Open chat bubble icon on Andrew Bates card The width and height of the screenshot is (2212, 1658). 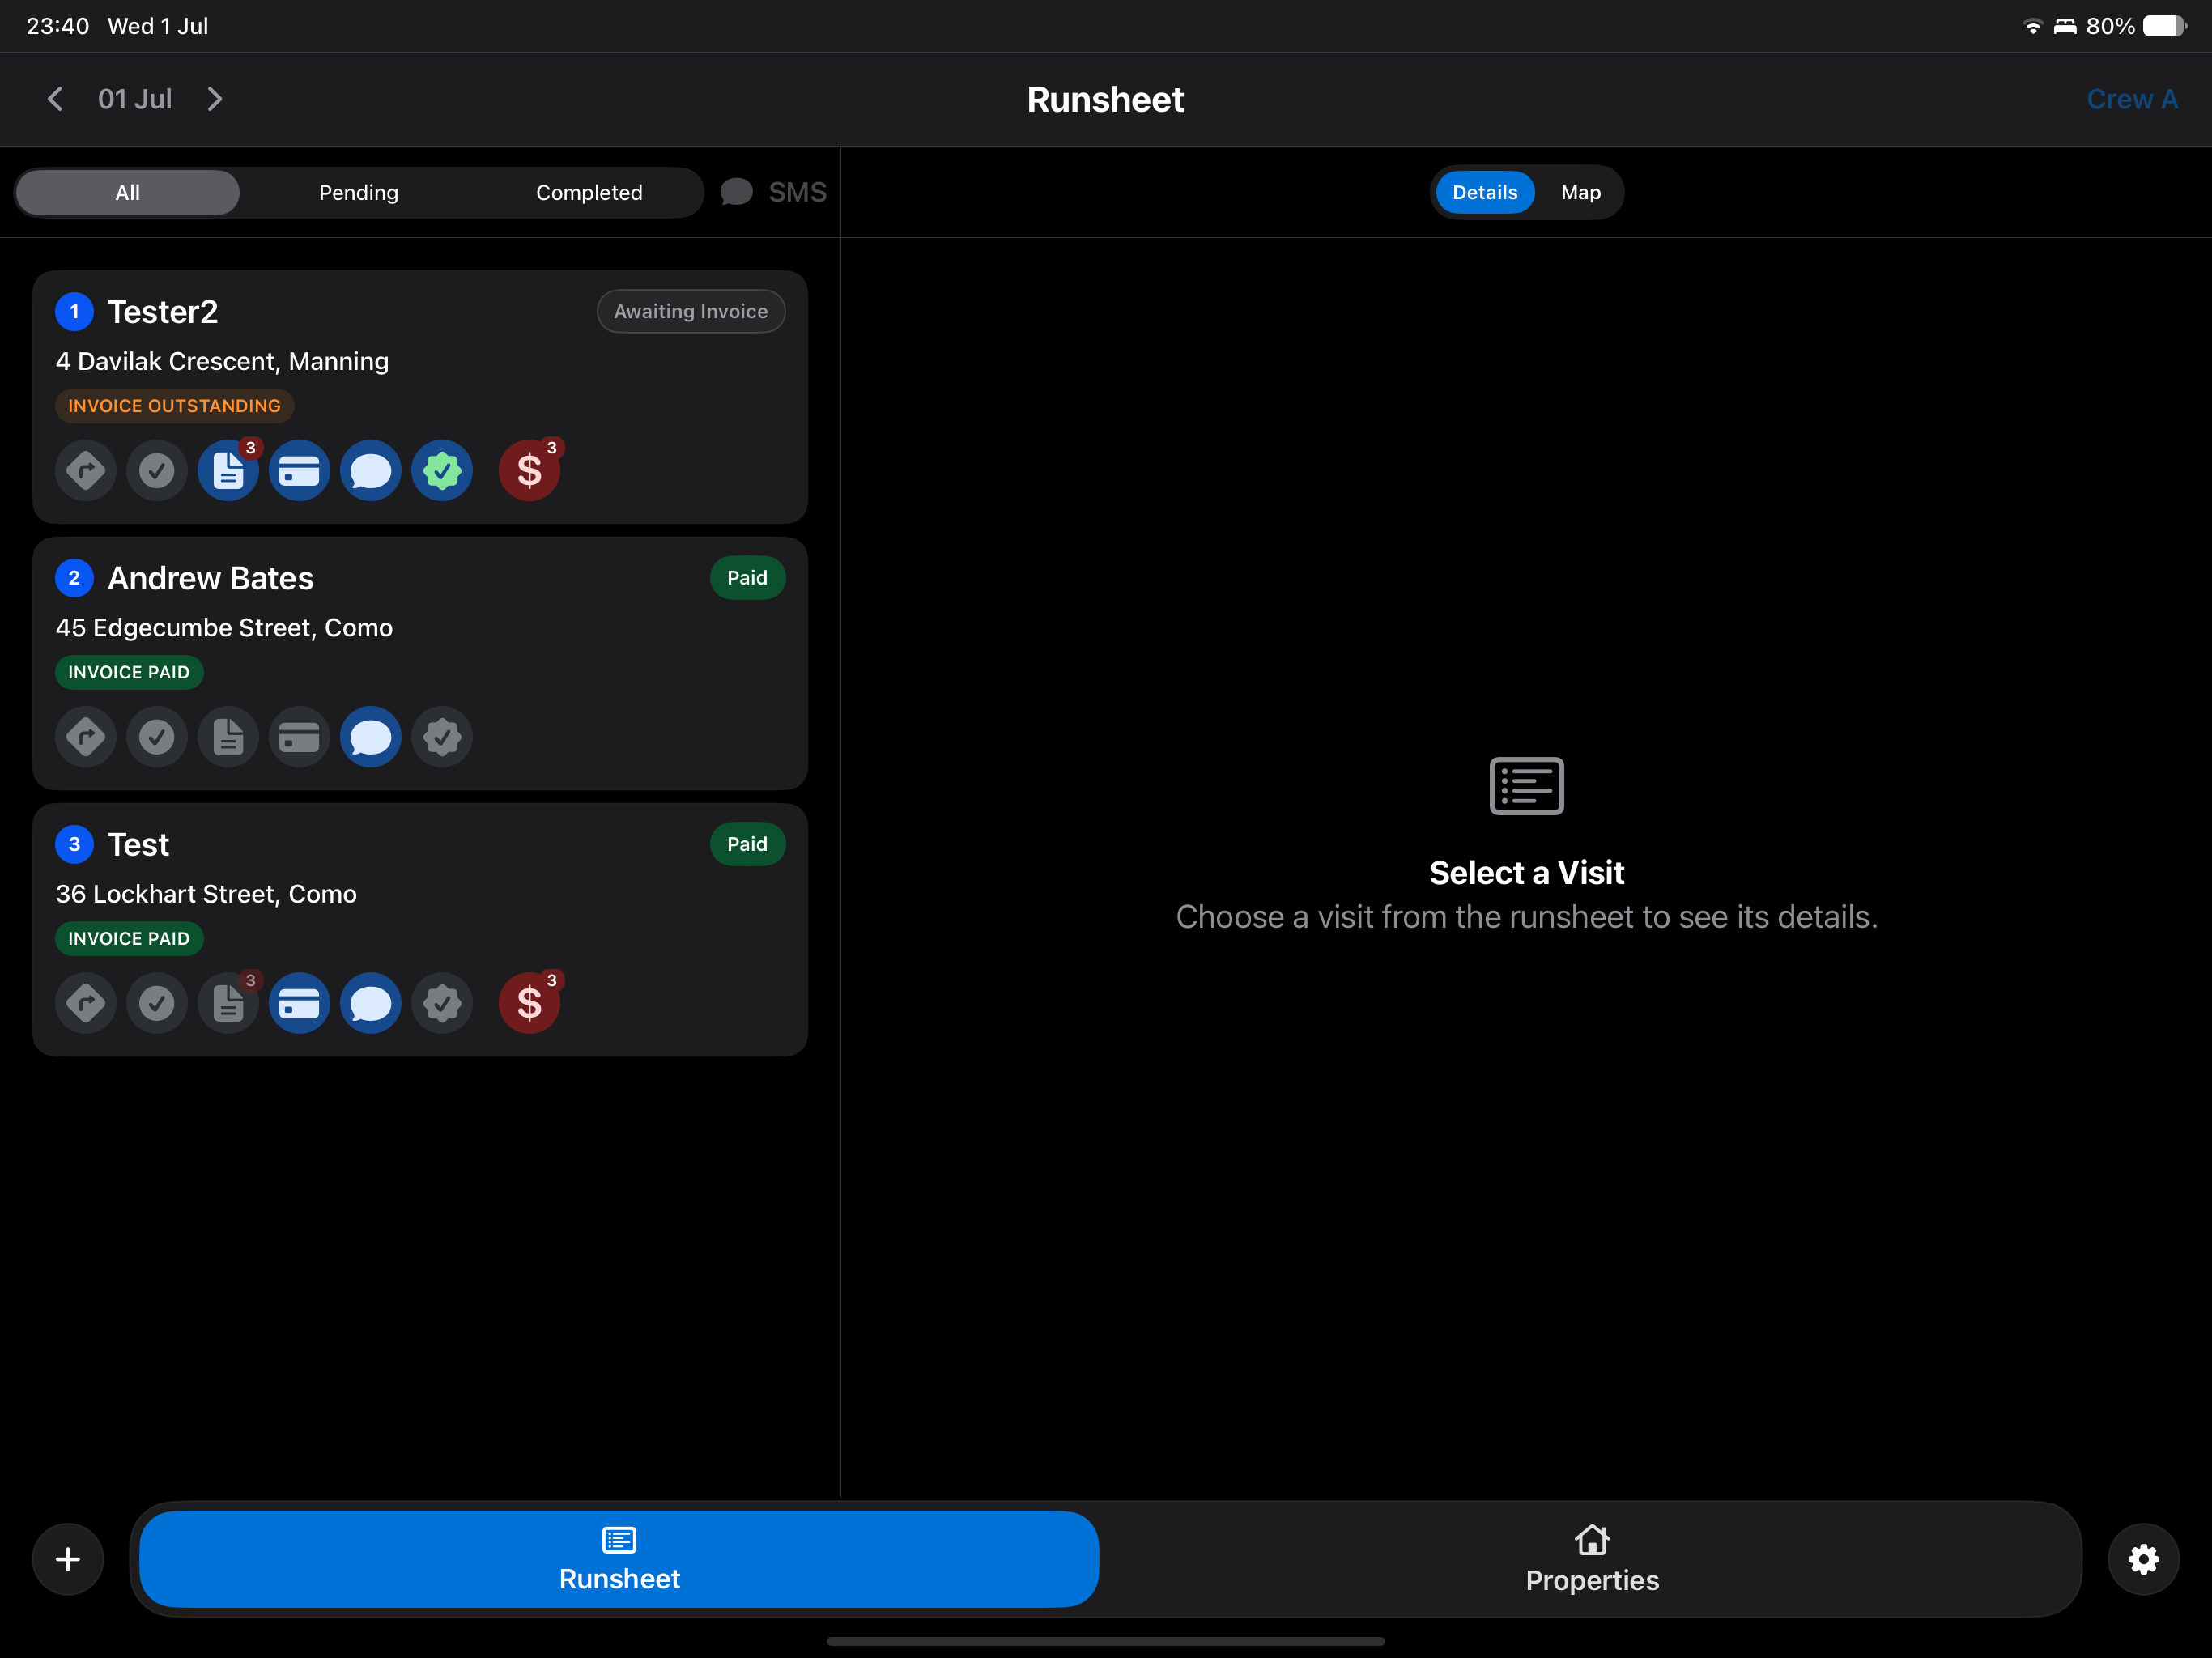pos(371,737)
